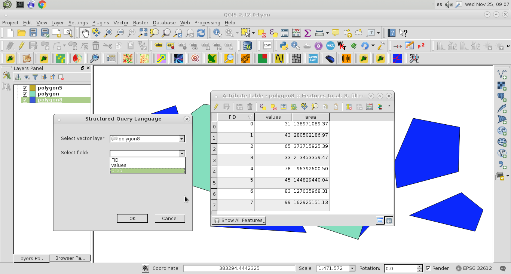The width and height of the screenshot is (511, 274).
Task: Switch Attribute table to table view
Action: click(389, 220)
